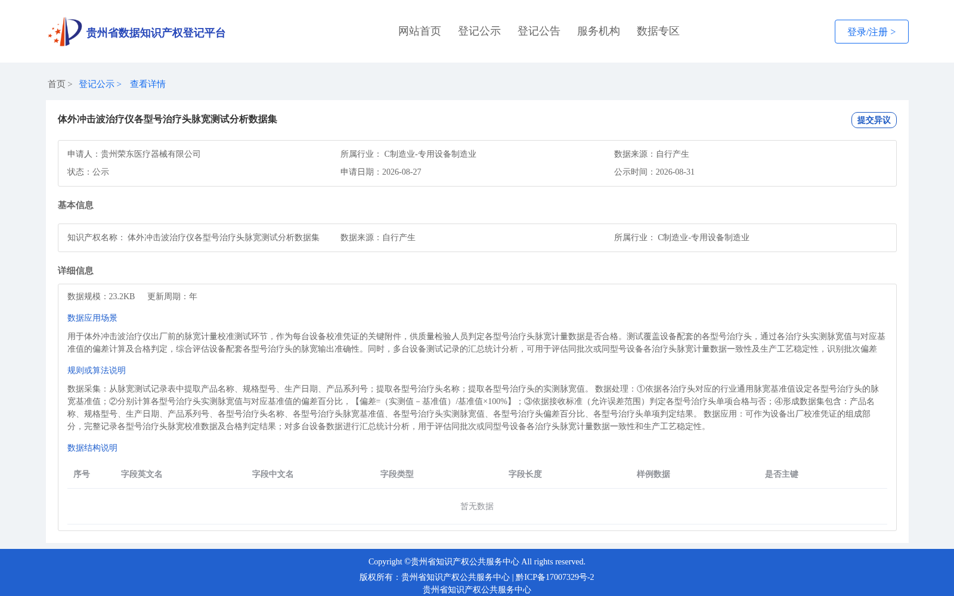The height and width of the screenshot is (596, 954).
Task: Click 知识产权名称 field in 基本信息
Action: click(193, 238)
